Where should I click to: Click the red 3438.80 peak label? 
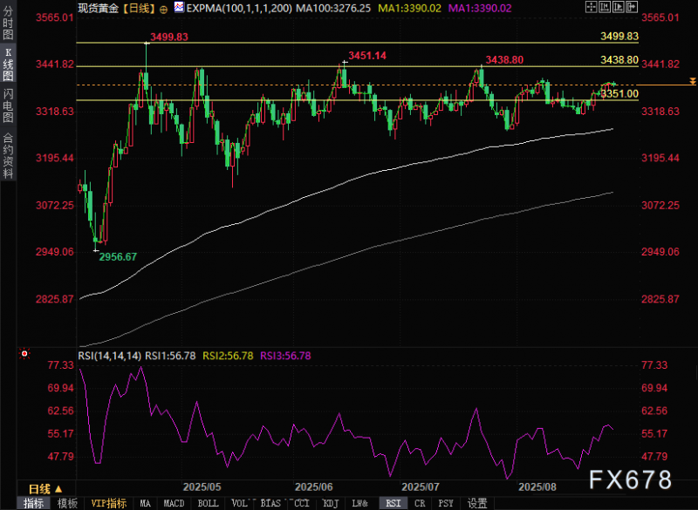coord(504,59)
